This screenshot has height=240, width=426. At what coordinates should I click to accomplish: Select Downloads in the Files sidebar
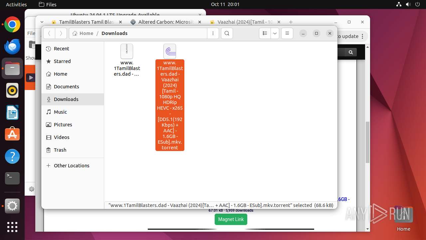(x=73, y=99)
